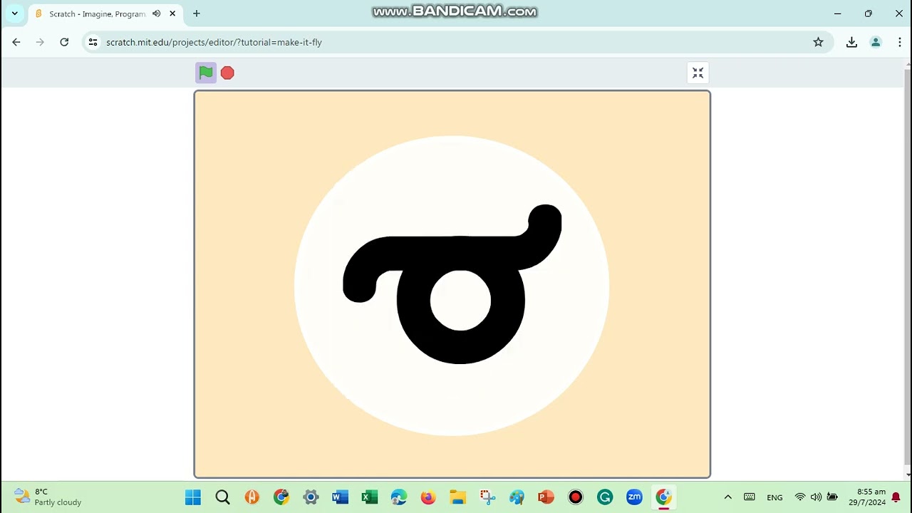Bookmark this page with star icon
Screen dimensions: 912x513
pos(819,42)
